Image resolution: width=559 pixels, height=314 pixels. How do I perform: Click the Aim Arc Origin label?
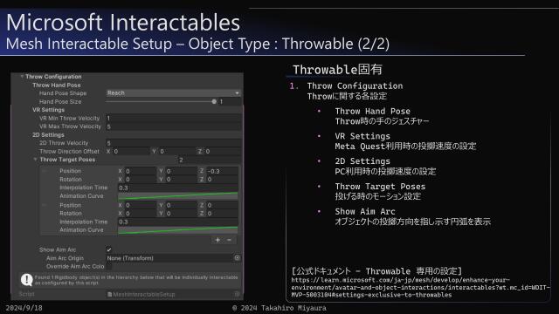(65, 258)
